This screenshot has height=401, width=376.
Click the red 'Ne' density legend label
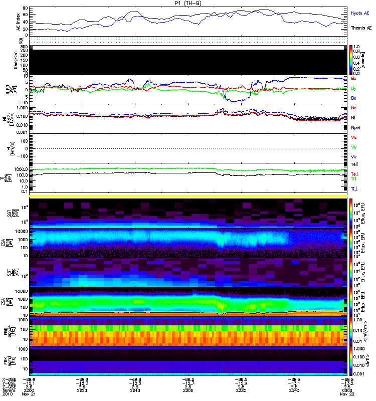point(354,108)
